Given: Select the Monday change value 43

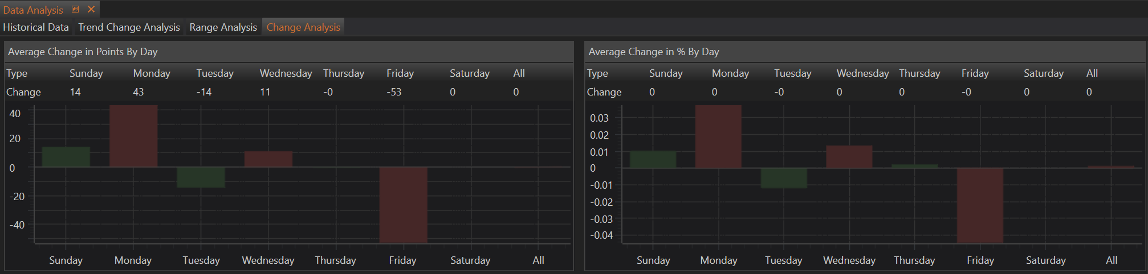Looking at the screenshot, I should point(139,92).
